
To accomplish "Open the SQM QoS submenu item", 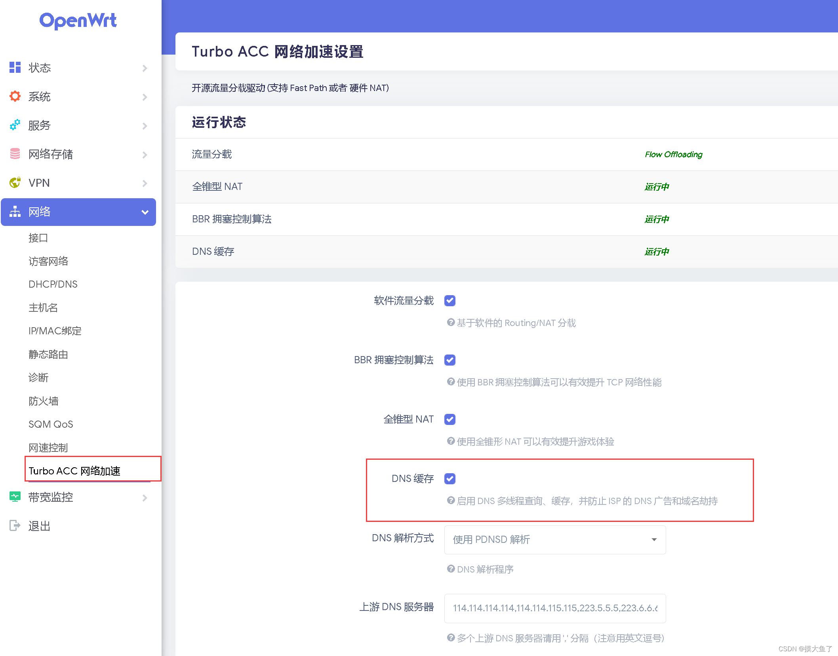I will pos(51,424).
